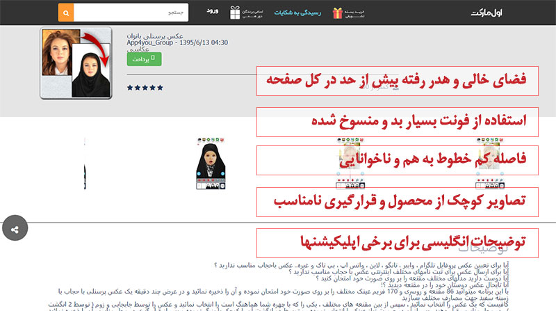Open the ورود login link
Screen dimensions: 556x311
click(213, 11)
